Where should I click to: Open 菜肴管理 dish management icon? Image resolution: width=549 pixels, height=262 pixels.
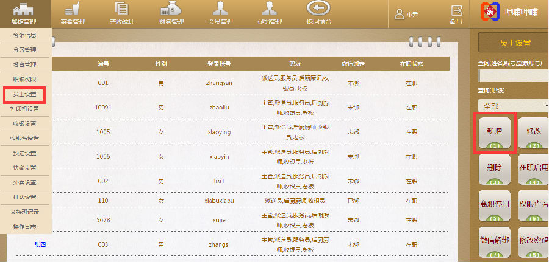click(x=72, y=13)
